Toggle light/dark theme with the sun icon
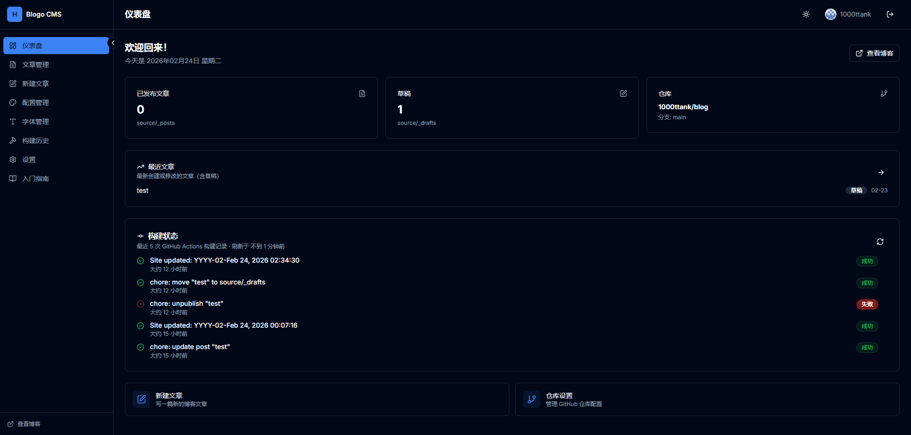This screenshot has width=911, height=435. (x=806, y=14)
